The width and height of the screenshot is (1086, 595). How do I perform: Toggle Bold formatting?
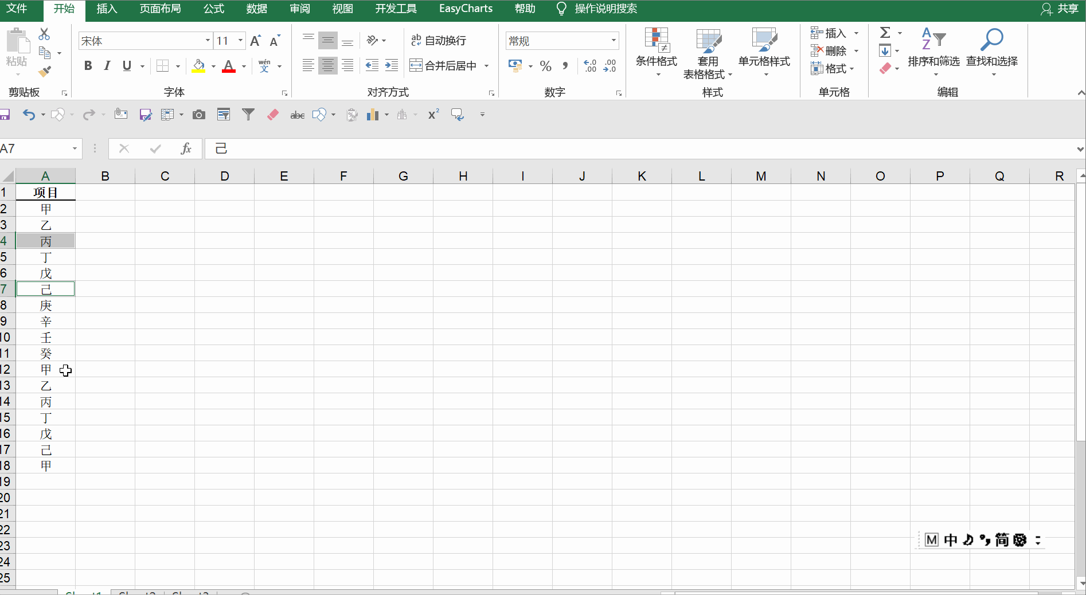[88, 66]
